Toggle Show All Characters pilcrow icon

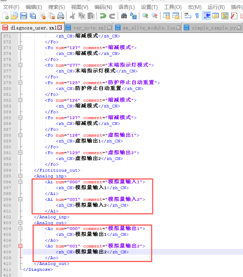click(197, 16)
